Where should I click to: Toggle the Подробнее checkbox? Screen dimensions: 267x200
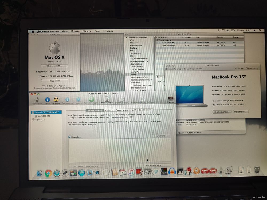point(69,137)
